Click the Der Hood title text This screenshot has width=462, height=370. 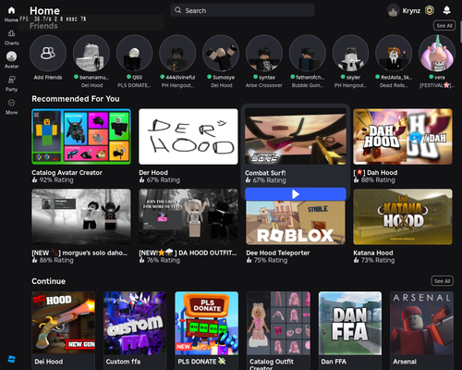153,173
